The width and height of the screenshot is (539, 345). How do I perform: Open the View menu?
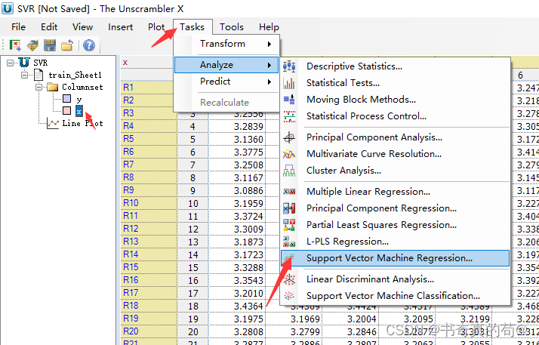click(82, 27)
